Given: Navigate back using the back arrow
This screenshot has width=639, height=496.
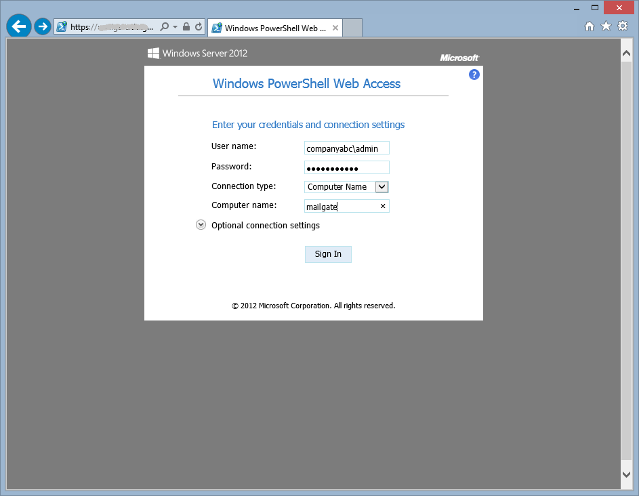Looking at the screenshot, I should point(18,26).
